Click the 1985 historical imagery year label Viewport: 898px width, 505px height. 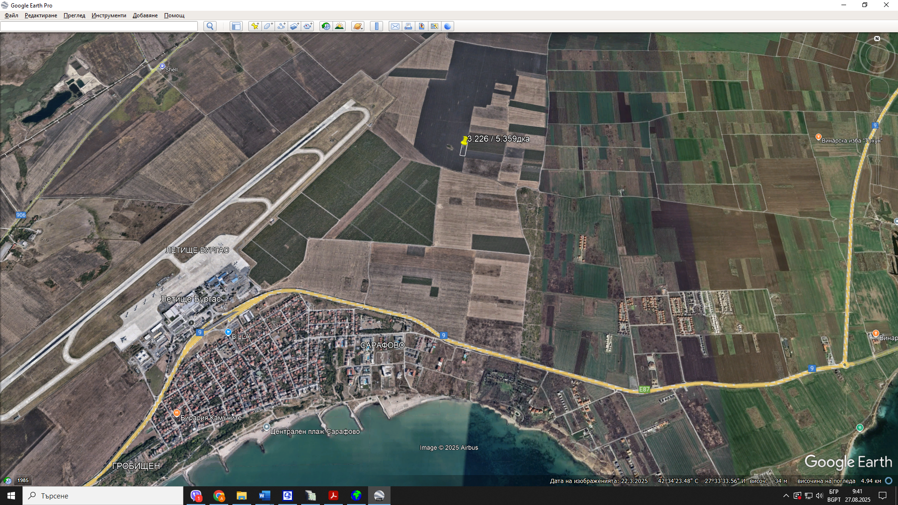point(23,480)
